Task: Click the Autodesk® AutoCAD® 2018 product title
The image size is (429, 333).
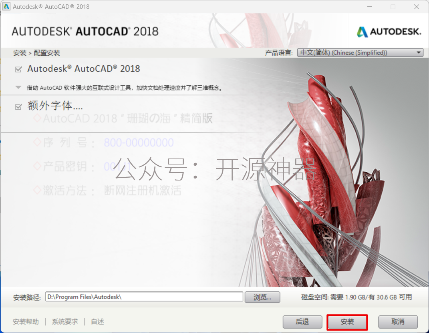Action: coord(84,68)
